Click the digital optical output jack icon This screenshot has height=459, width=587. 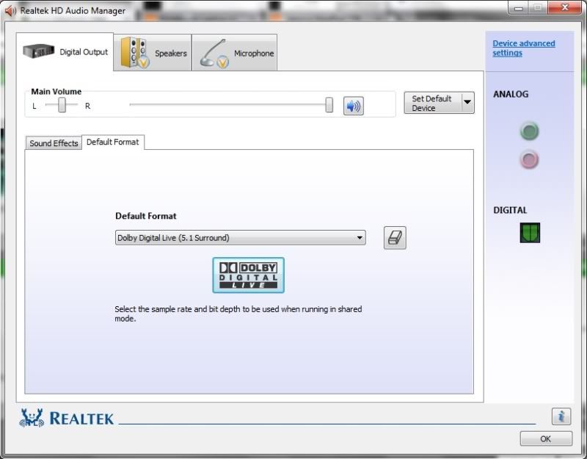click(x=530, y=233)
